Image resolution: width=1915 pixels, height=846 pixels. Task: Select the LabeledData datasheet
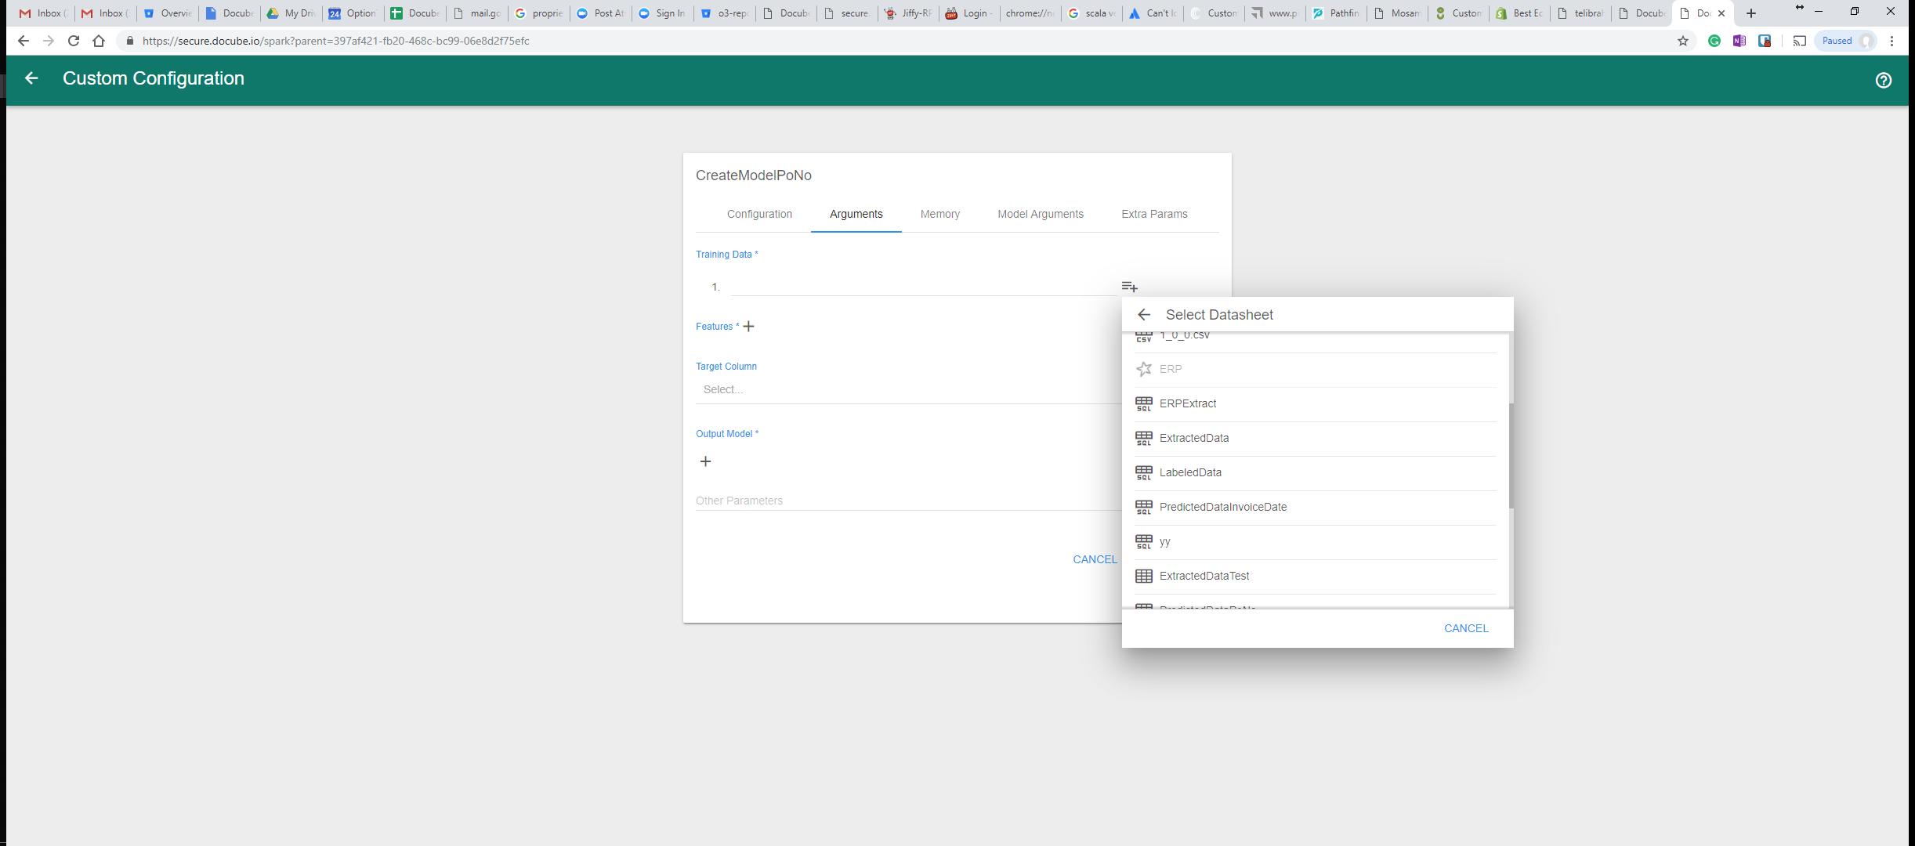tap(1189, 472)
